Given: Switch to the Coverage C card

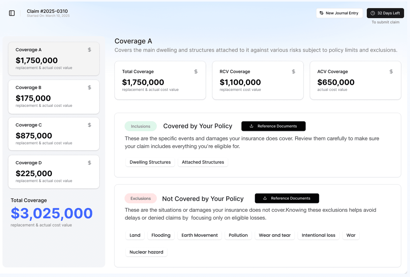Looking at the screenshot, I should [x=54, y=134].
